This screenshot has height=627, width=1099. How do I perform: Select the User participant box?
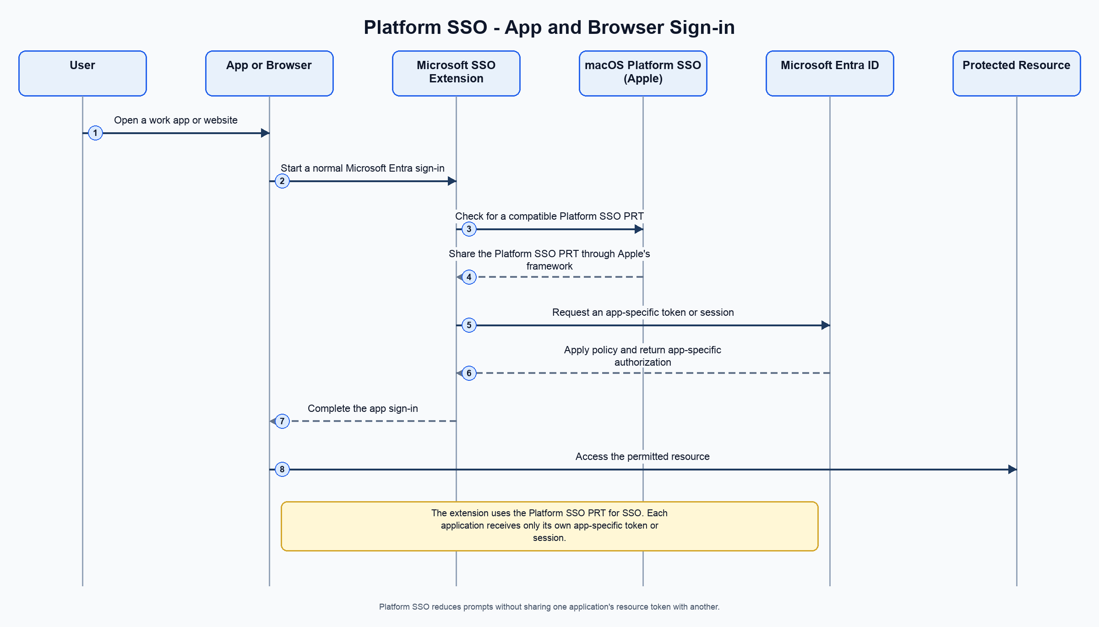[82, 73]
